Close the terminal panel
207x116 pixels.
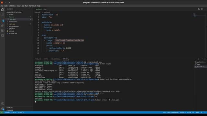[205, 59]
